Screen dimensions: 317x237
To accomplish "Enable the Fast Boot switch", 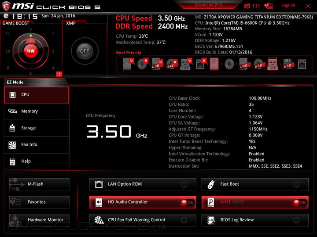I will click(296, 184).
